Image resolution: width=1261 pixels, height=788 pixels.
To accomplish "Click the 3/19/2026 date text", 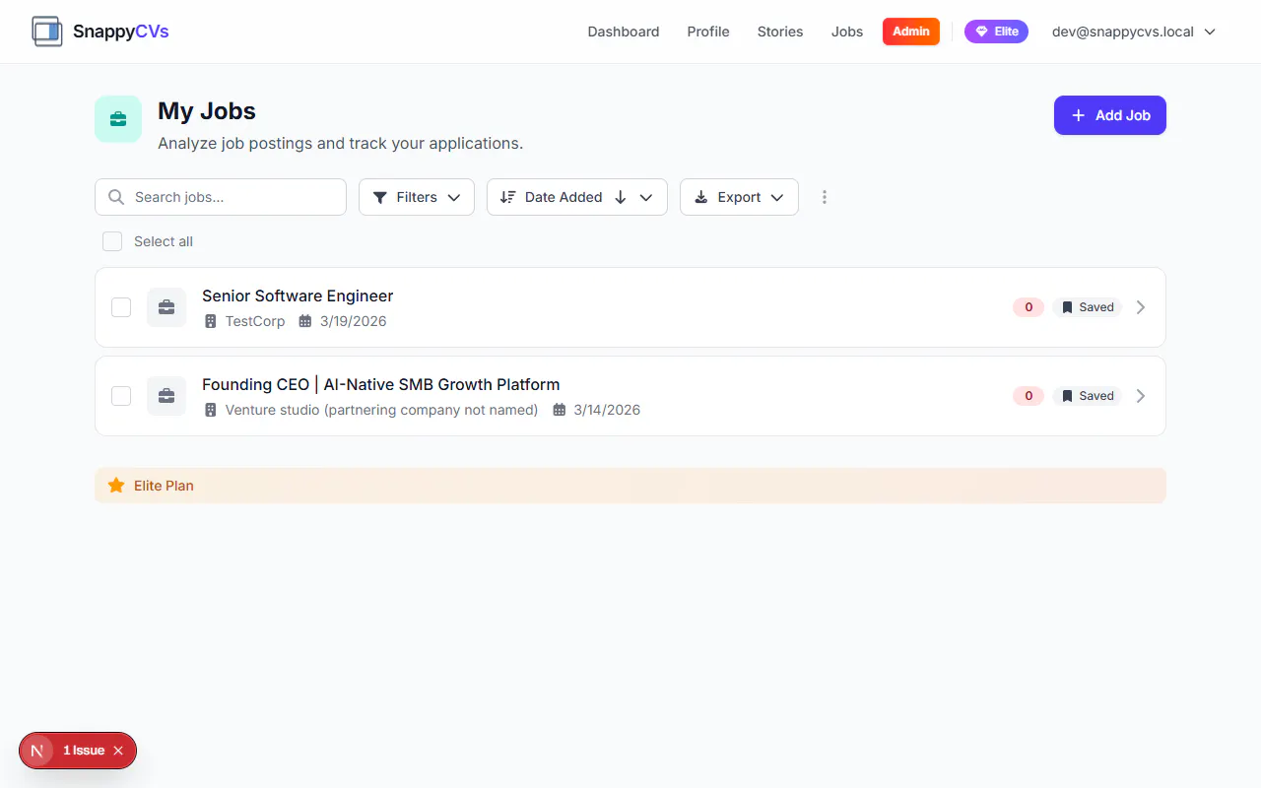I will point(354,321).
